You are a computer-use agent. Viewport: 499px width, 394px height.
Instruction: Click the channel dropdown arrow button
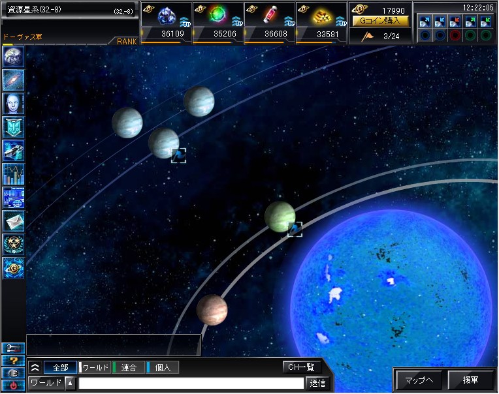tap(71, 383)
